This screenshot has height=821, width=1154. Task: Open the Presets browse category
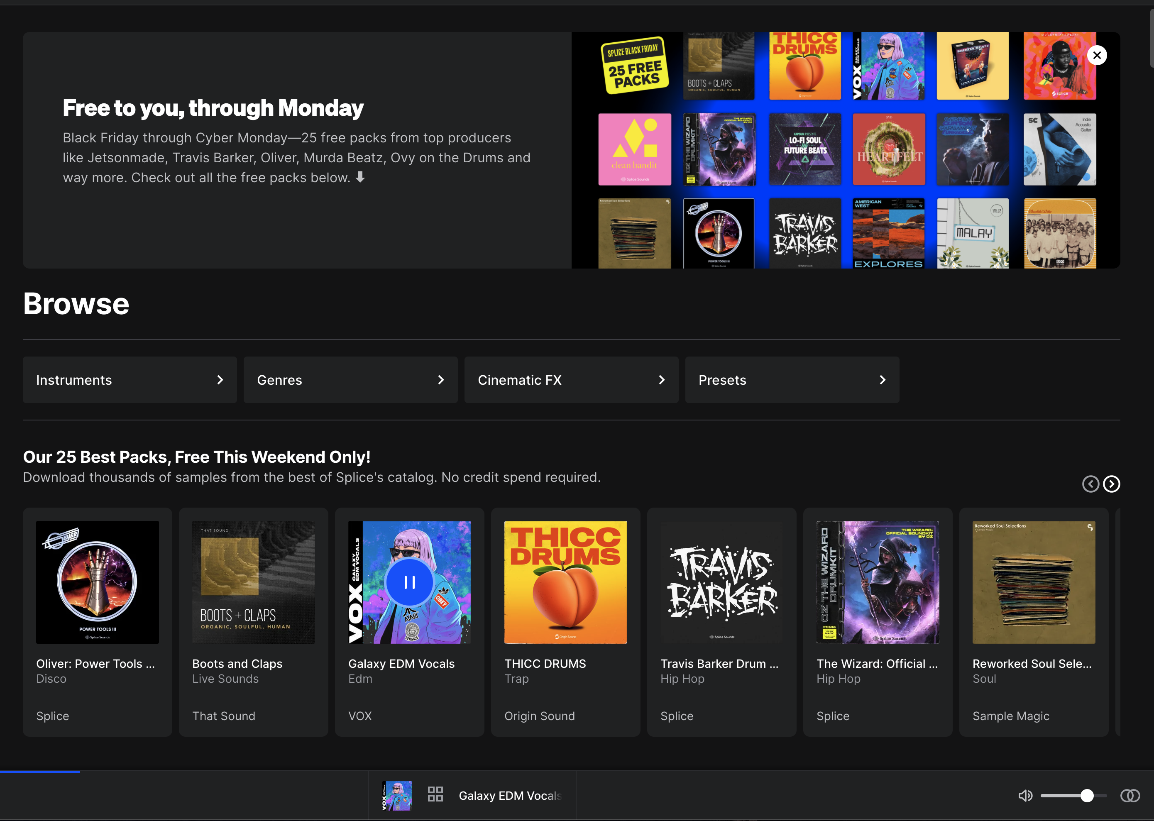(x=792, y=380)
